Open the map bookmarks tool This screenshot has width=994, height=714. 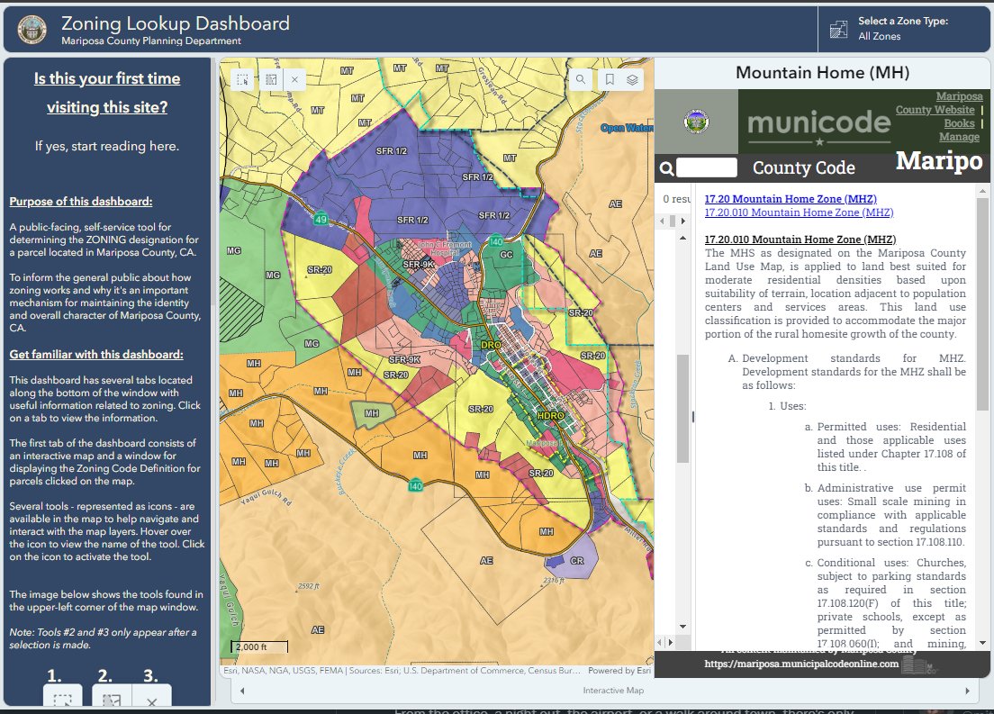609,79
